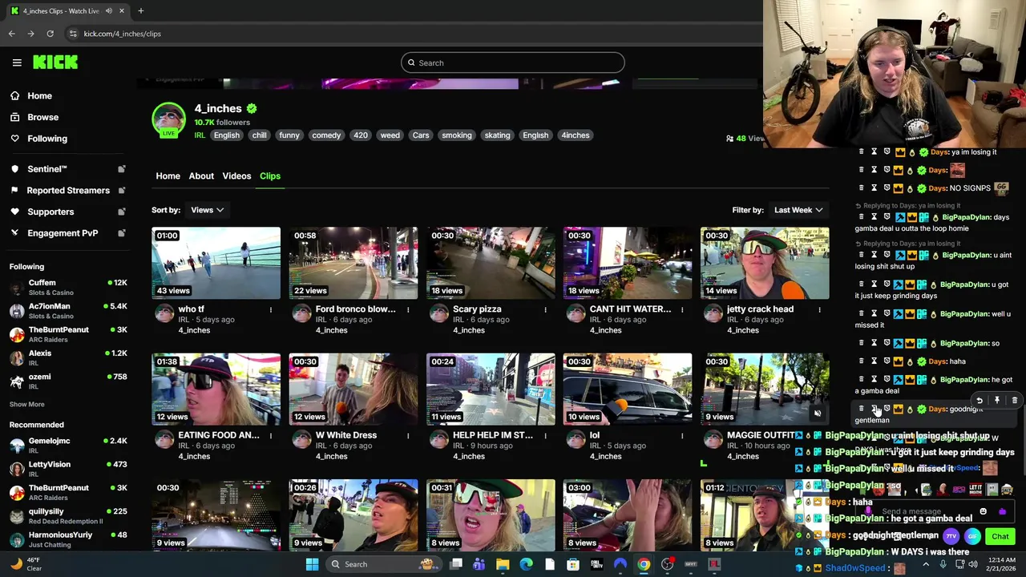Unmute the MAGGIE OUTFIT clip preview
Viewport: 1026px width, 577px height.
coord(817,414)
